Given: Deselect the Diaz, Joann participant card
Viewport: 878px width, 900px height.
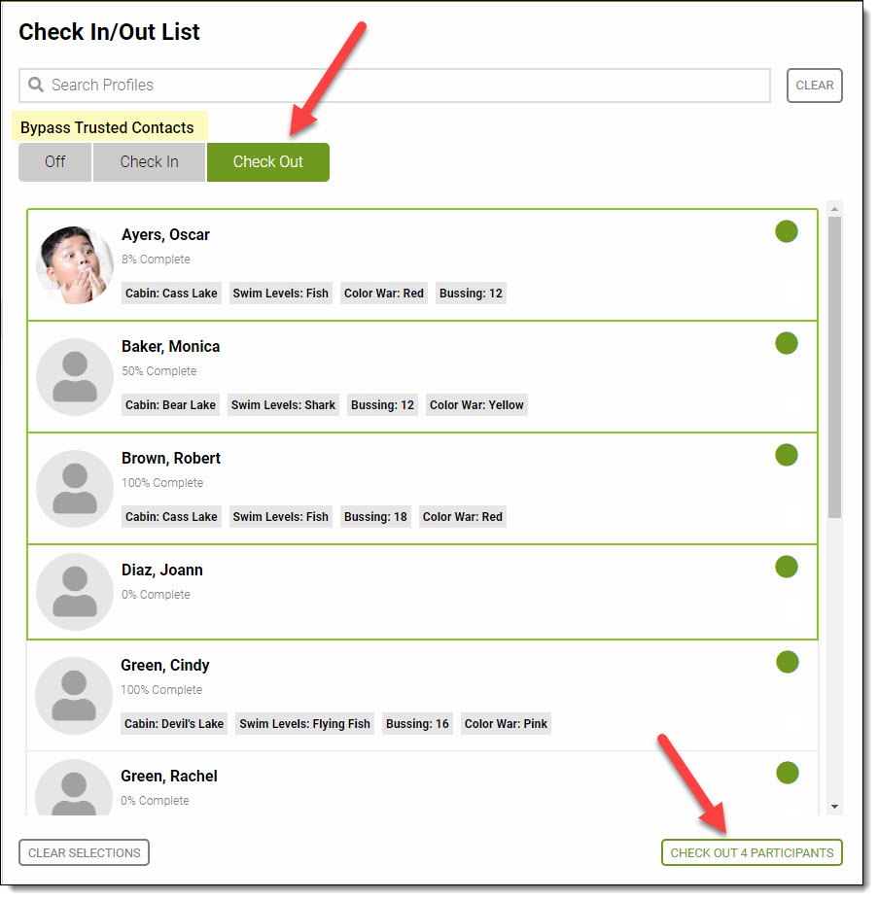Looking at the screenshot, I should point(438,588).
